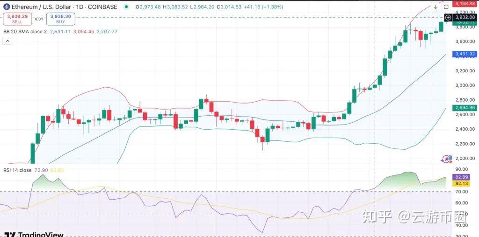Click the 60.00 RSI scale label

[x=462, y=203]
